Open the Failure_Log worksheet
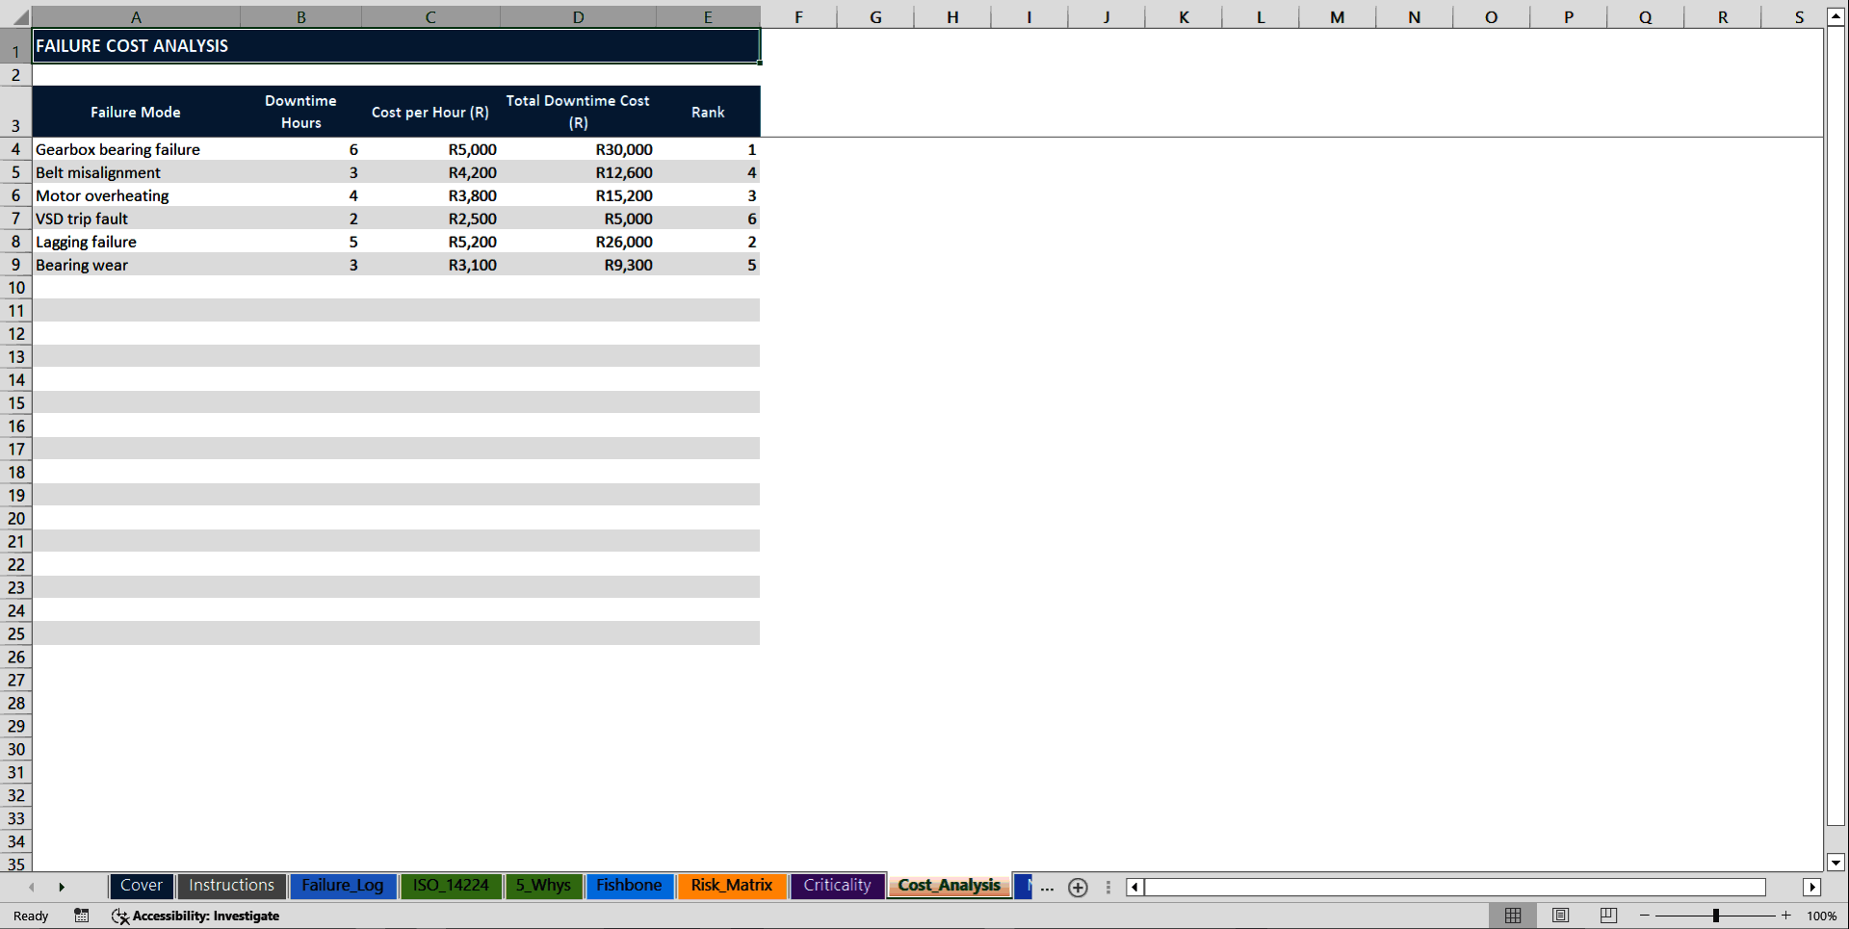The width and height of the screenshot is (1849, 929). pyautogui.click(x=343, y=886)
